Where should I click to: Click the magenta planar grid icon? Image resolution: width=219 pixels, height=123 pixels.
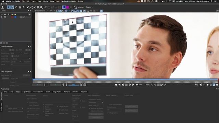click(67, 7)
